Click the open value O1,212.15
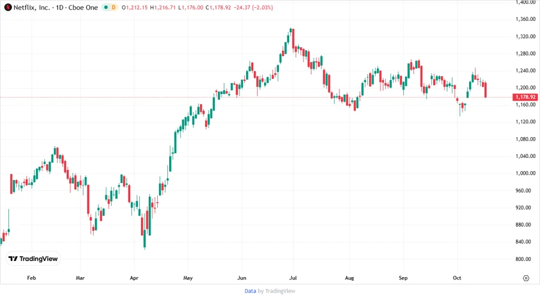This screenshot has height=298, width=540. pyautogui.click(x=134, y=7)
